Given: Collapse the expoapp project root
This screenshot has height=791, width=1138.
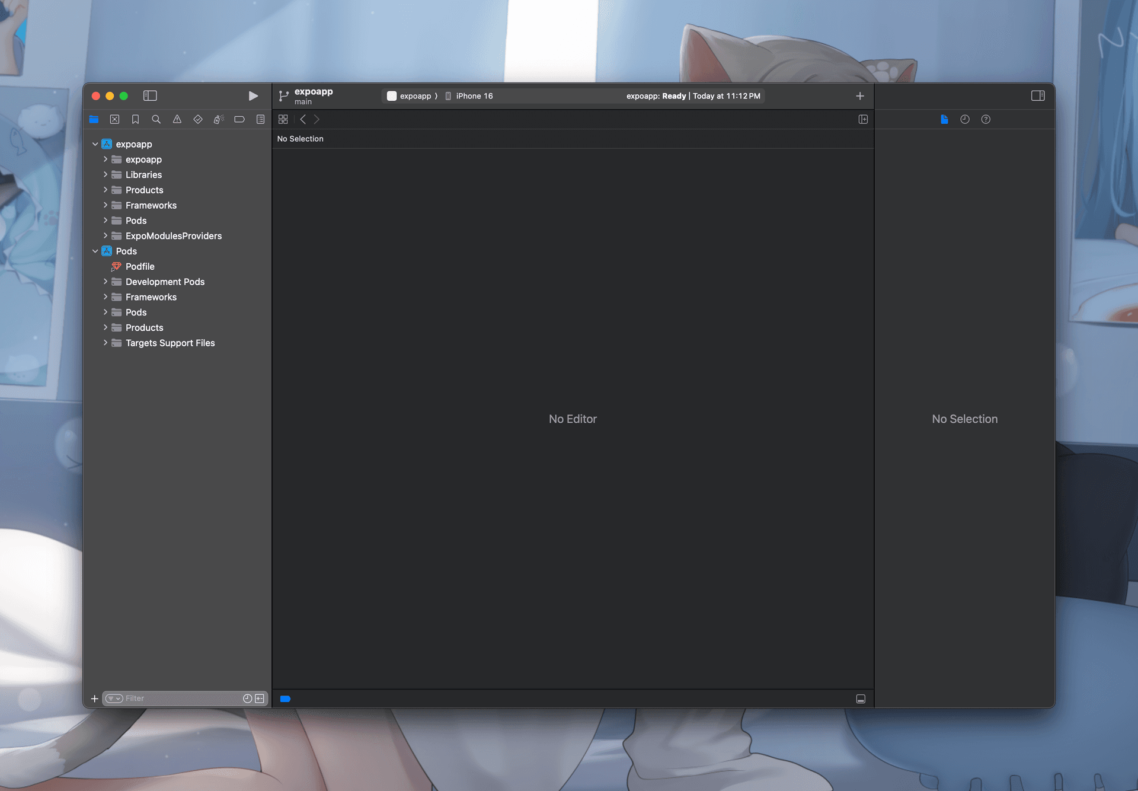Looking at the screenshot, I should pyautogui.click(x=95, y=144).
